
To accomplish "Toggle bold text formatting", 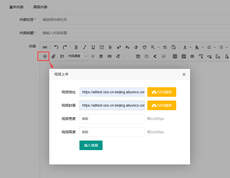I will click(76, 47).
